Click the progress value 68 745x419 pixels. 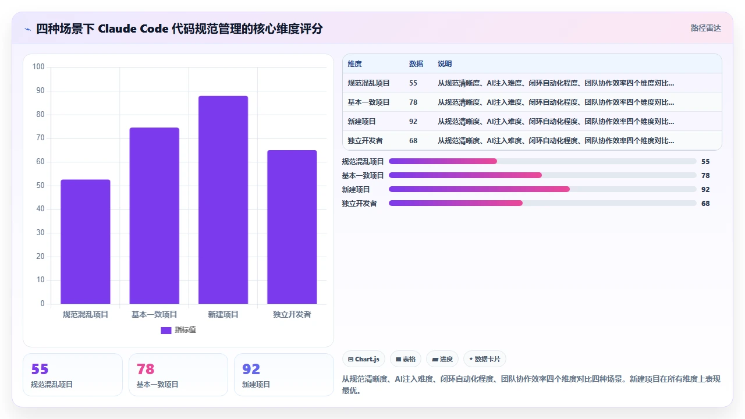pyautogui.click(x=705, y=204)
